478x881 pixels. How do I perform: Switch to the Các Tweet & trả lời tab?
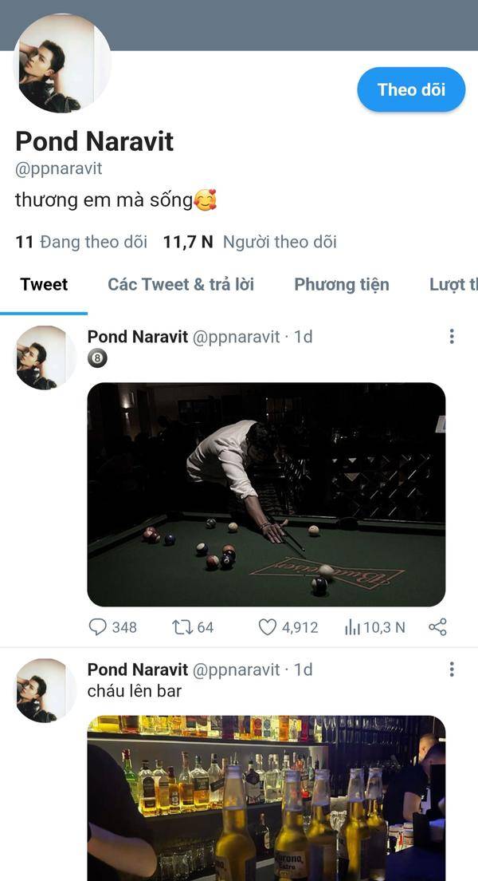[181, 284]
